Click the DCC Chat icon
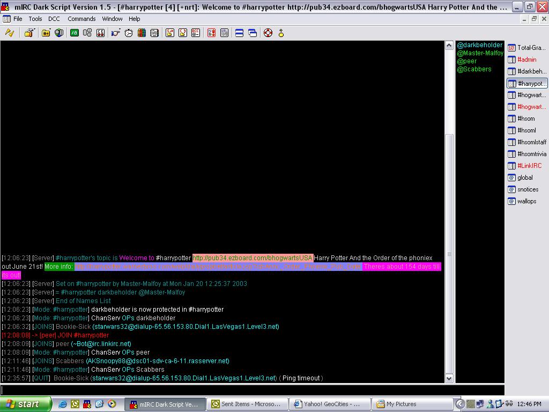Image resolution: width=549 pixels, height=412 pixels. (183, 33)
